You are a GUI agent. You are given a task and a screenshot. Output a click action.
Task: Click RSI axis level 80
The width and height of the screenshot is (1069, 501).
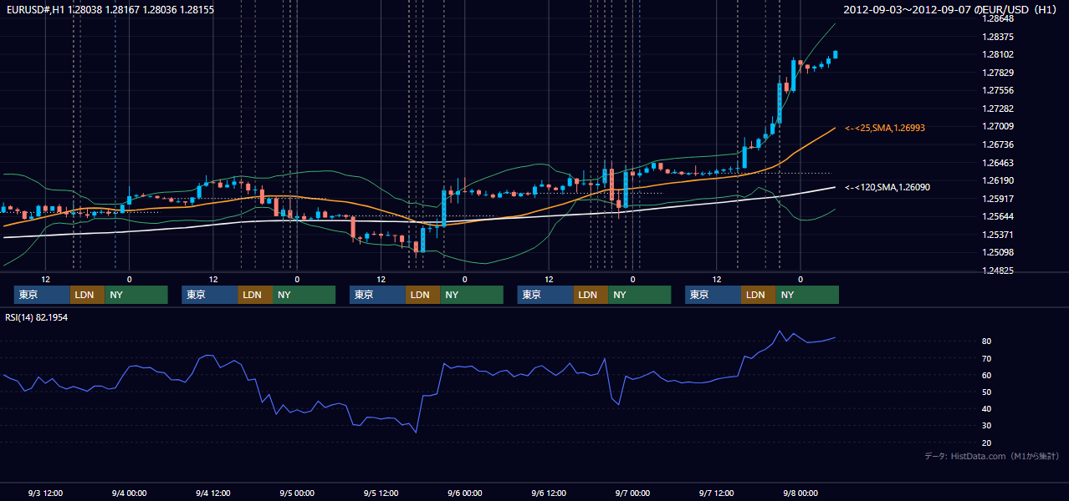pyautogui.click(x=986, y=342)
